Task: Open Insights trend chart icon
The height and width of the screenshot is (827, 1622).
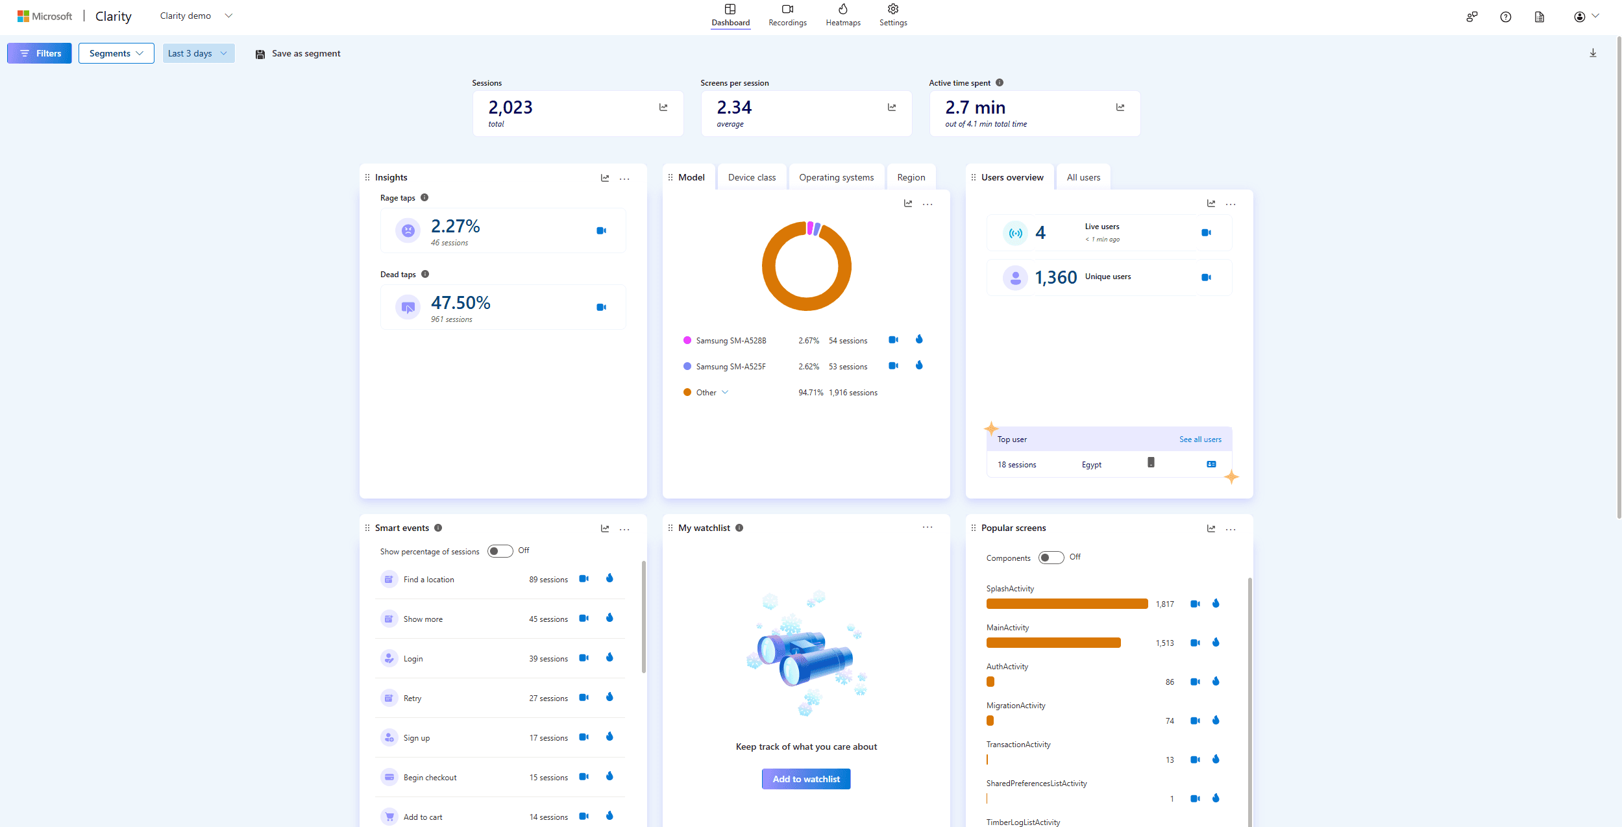Action: (604, 178)
